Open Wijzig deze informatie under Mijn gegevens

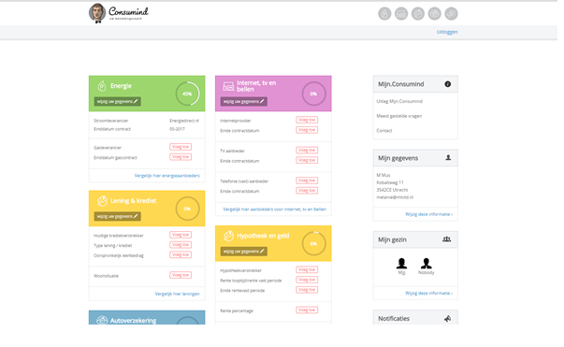(428, 214)
